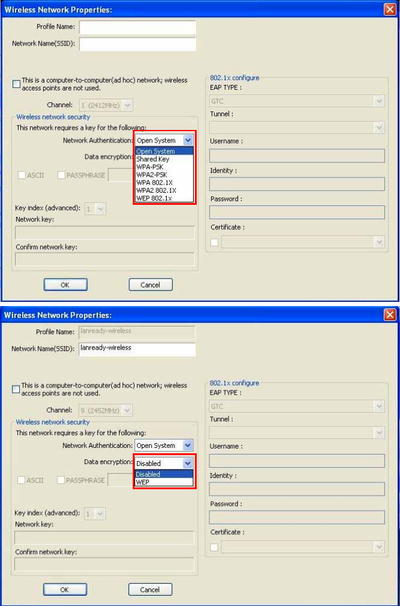This screenshot has height=606, width=400.
Task: Pick WPA2-PSK in the authentication list
Action: coord(164,175)
